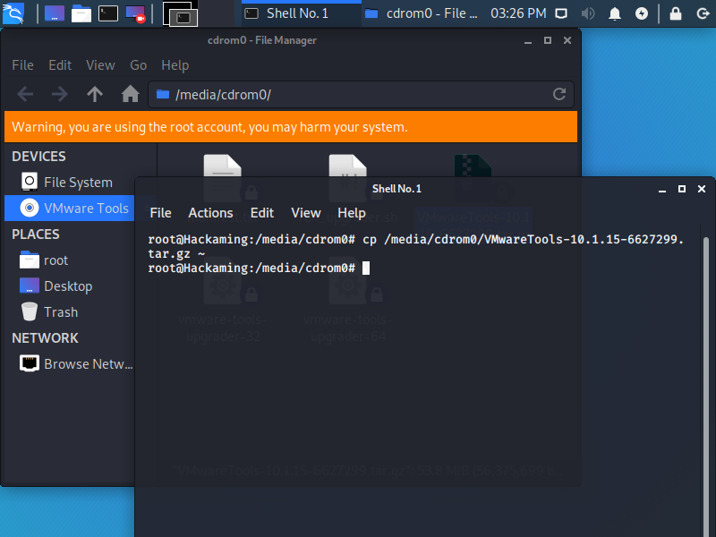Open Help menu in File Manager

175,65
